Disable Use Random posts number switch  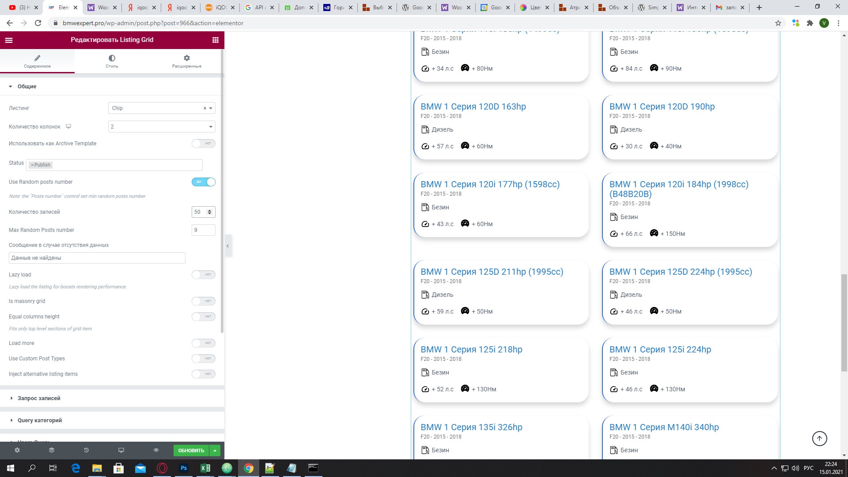(x=204, y=182)
